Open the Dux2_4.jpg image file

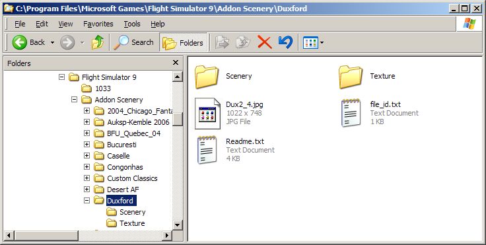[207, 113]
